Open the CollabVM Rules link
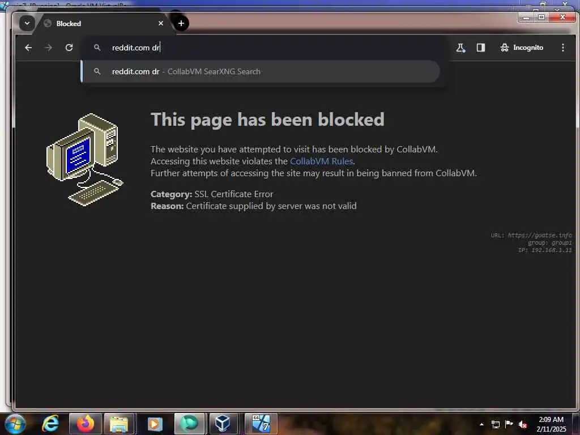Image resolution: width=580 pixels, height=435 pixels. tap(322, 161)
